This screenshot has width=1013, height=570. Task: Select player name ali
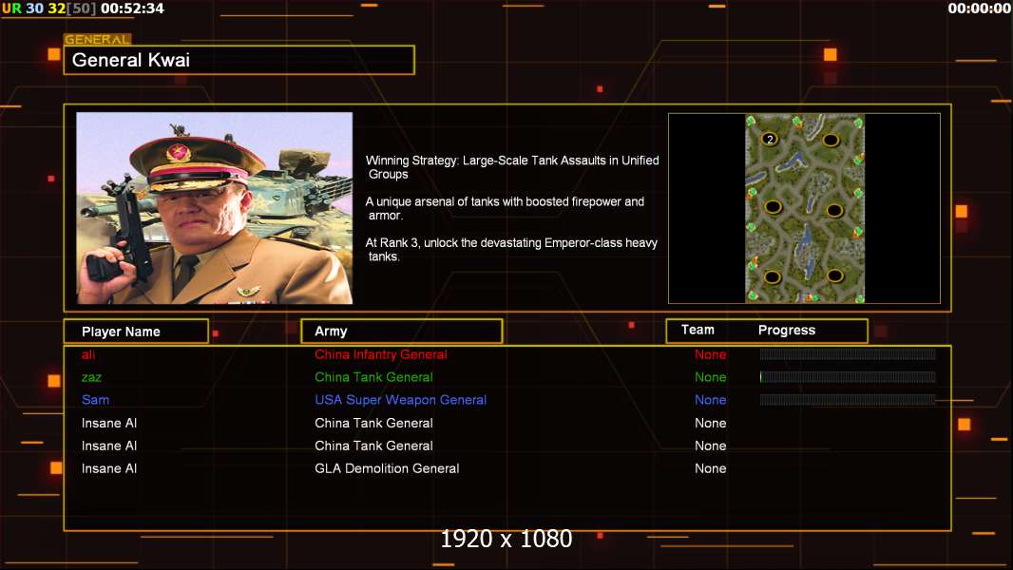pyautogui.click(x=88, y=354)
